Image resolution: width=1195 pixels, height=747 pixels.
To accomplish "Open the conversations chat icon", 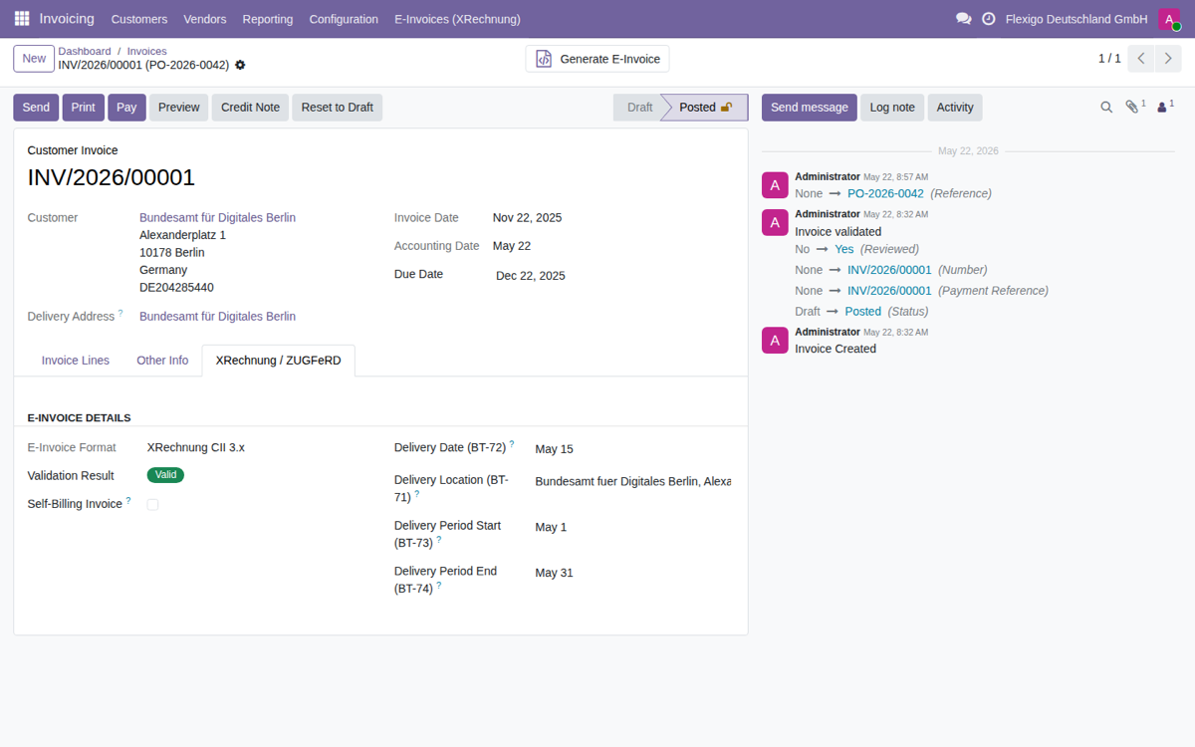I will click(963, 19).
